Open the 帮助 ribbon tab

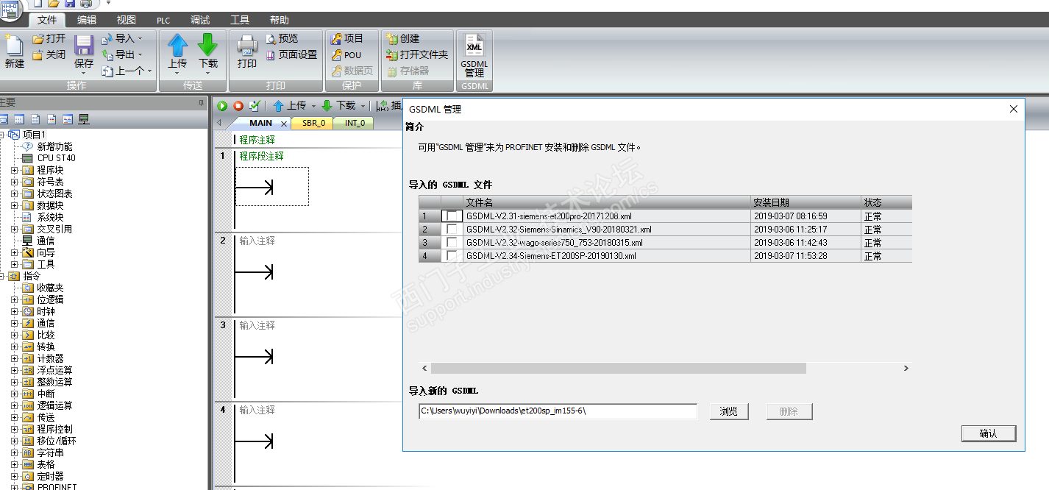[x=279, y=21]
